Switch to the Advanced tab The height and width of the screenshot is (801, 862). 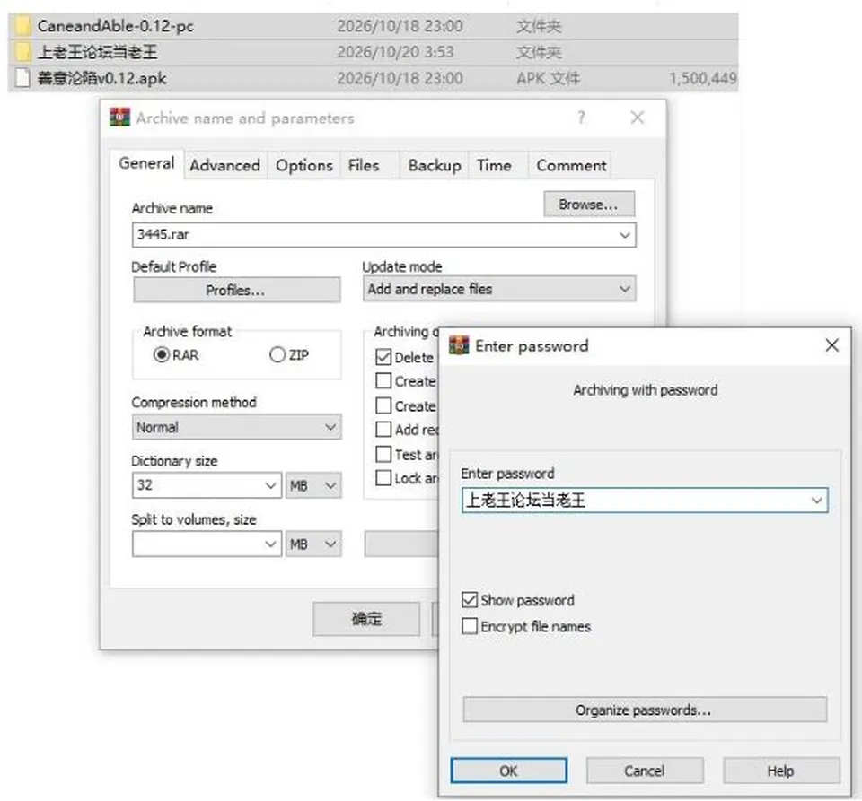[x=224, y=165]
